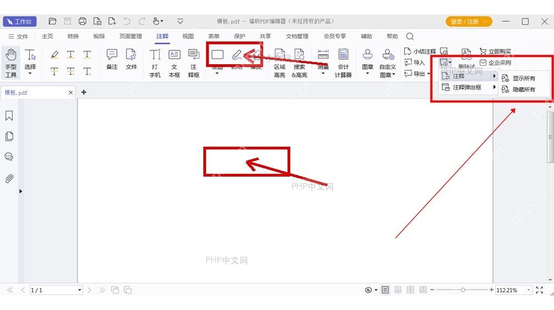
Task: Click the 工作台 button
Action: pos(20,22)
